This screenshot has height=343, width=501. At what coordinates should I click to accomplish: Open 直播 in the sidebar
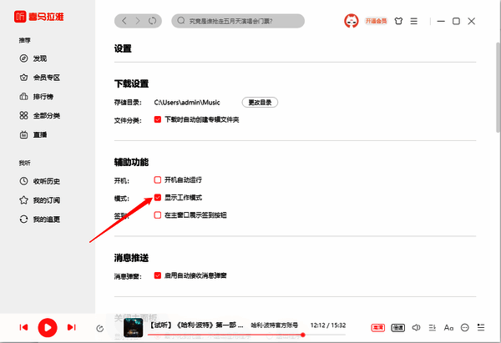pyautogui.click(x=33, y=134)
